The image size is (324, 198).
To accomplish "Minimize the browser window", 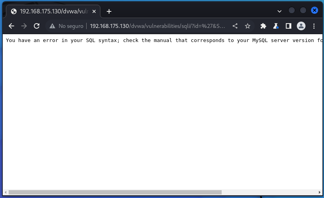I will pyautogui.click(x=292, y=10).
